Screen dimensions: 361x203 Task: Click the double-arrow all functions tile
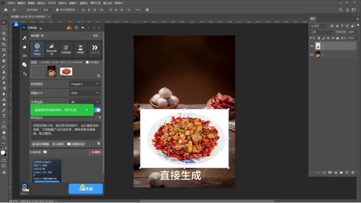(x=95, y=49)
